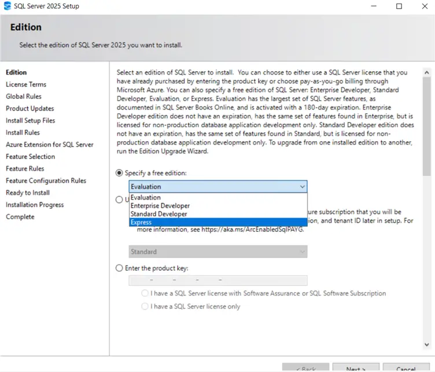435x372 pixels.
Task: Select the Feature Selection step
Action: [x=31, y=157]
